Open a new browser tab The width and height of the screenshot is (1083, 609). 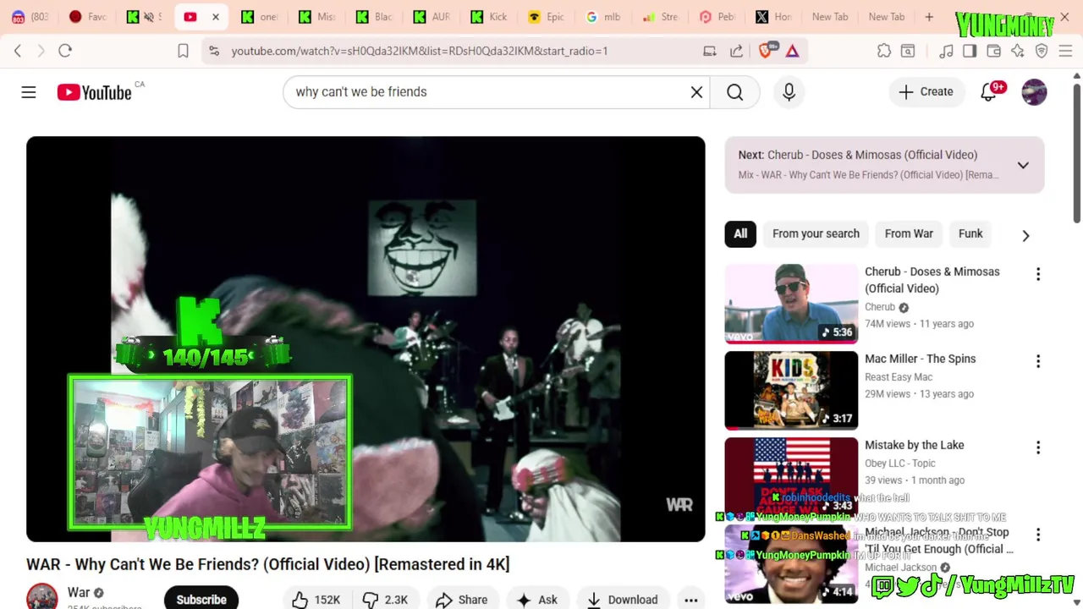click(929, 16)
